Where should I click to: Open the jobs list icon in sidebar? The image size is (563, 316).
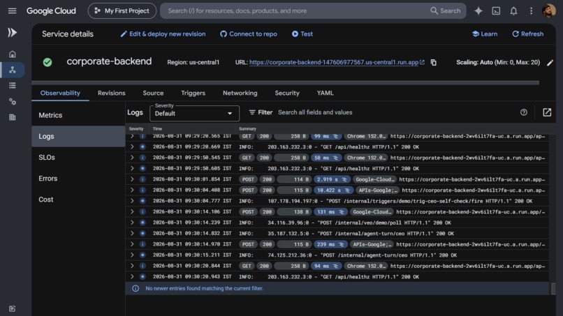click(x=12, y=85)
